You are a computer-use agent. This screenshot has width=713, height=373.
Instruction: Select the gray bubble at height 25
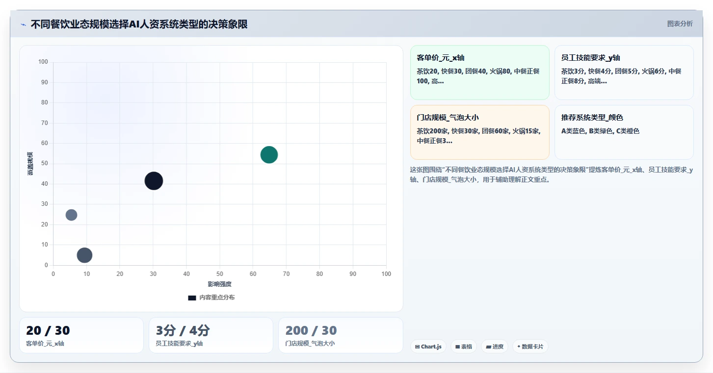point(71,215)
